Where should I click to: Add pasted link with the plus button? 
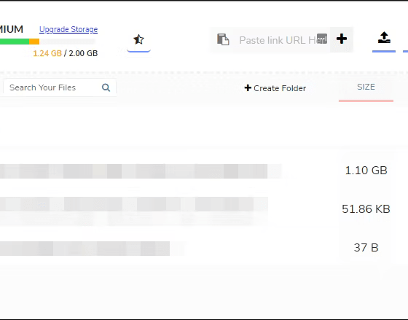[x=342, y=39]
